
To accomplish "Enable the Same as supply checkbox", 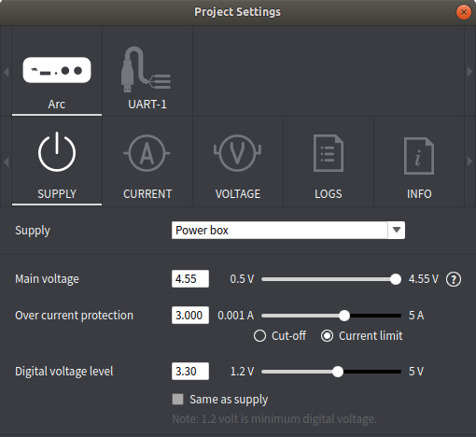I will coord(177,399).
